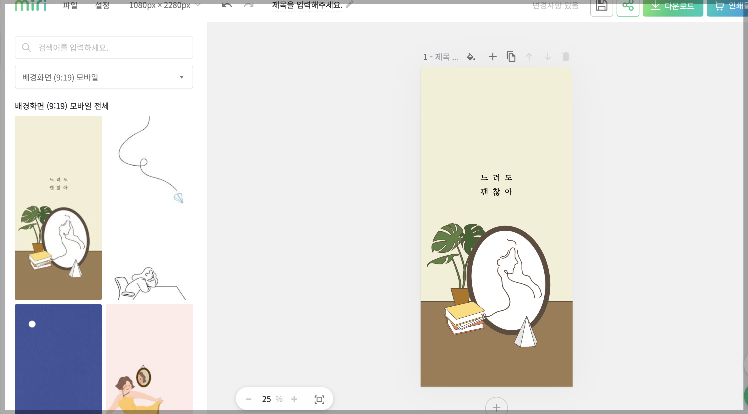The height and width of the screenshot is (414, 748).
Task: Click the save floppy disk icon
Action: [x=601, y=6]
